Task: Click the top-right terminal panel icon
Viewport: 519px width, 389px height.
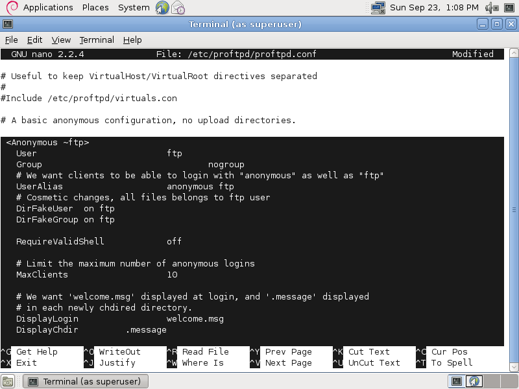Action: click(x=509, y=7)
